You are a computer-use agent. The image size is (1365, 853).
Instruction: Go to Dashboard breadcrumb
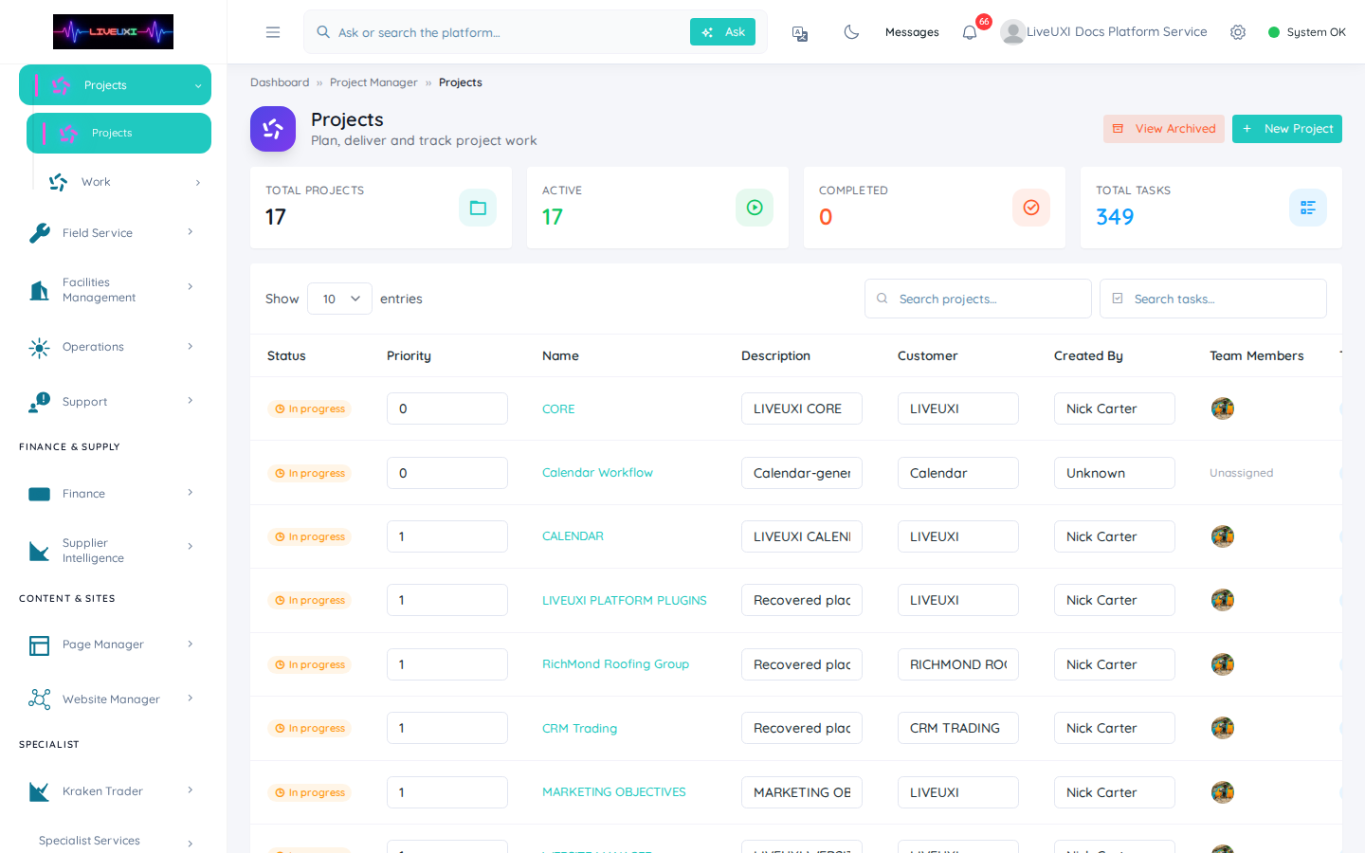click(x=280, y=82)
